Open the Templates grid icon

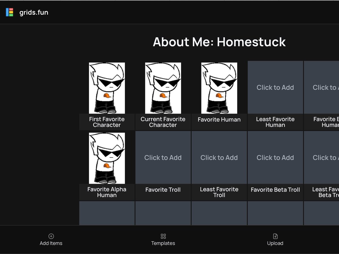163,236
